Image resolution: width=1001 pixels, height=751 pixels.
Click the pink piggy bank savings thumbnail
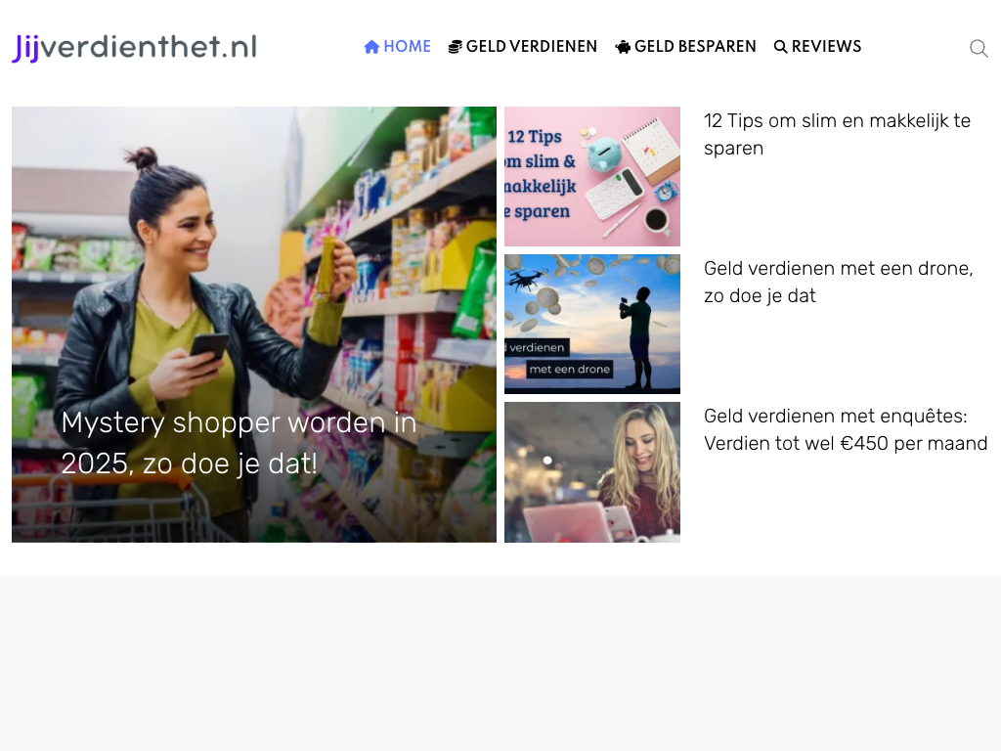click(592, 176)
